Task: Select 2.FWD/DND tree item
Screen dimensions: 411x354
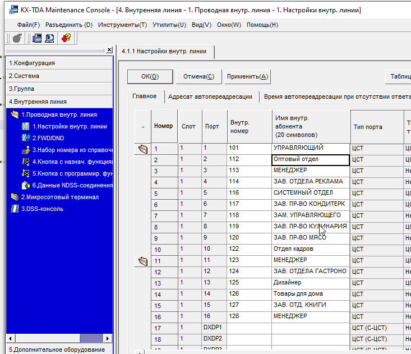Action: pyautogui.click(x=48, y=138)
